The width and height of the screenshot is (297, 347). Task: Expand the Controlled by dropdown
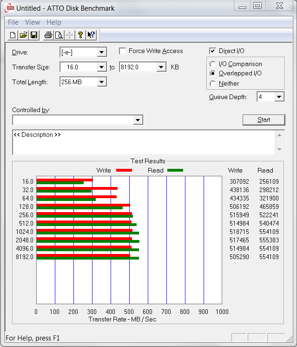point(138,120)
